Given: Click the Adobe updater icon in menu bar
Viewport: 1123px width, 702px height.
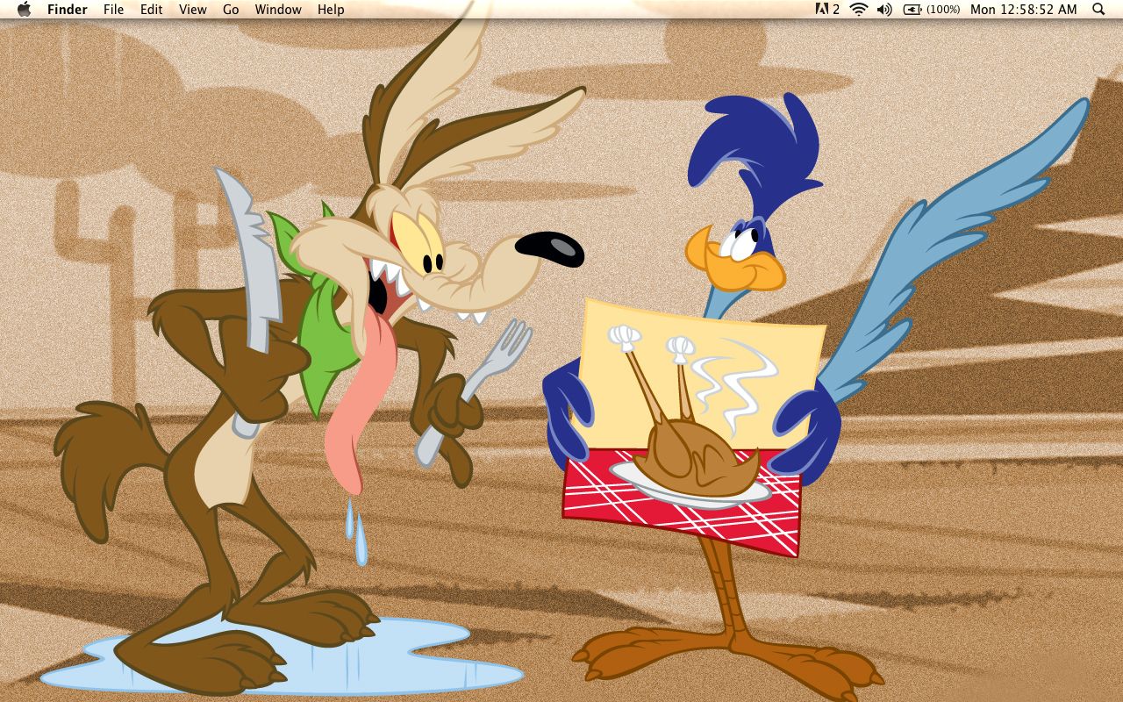Looking at the screenshot, I should [827, 10].
